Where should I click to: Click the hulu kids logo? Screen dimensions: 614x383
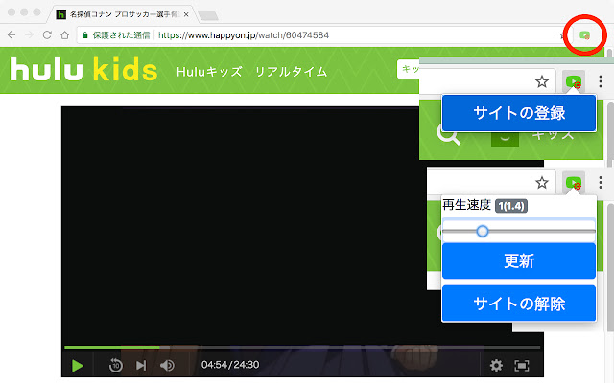pyautogui.click(x=83, y=70)
